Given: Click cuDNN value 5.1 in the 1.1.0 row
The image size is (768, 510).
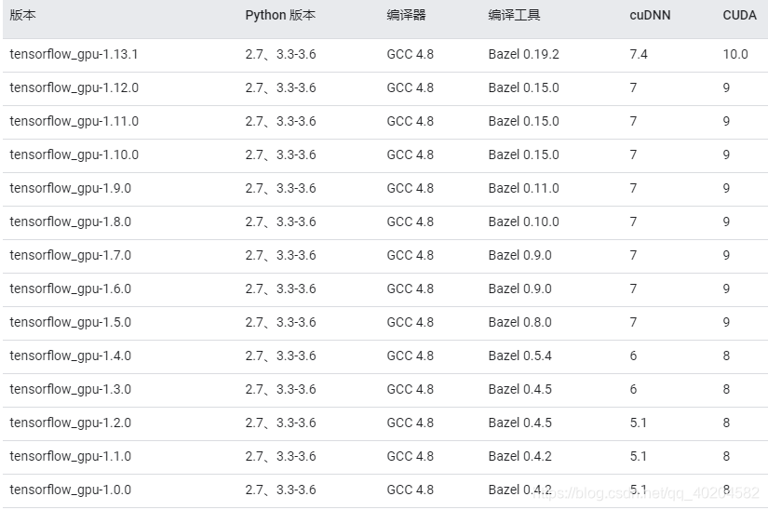Looking at the screenshot, I should (x=639, y=457).
